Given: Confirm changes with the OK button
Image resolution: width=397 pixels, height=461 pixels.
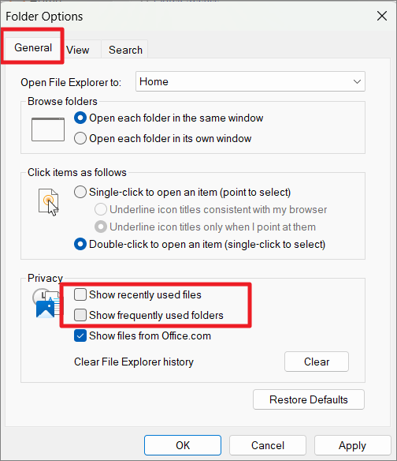Looking at the screenshot, I should tap(183, 445).
